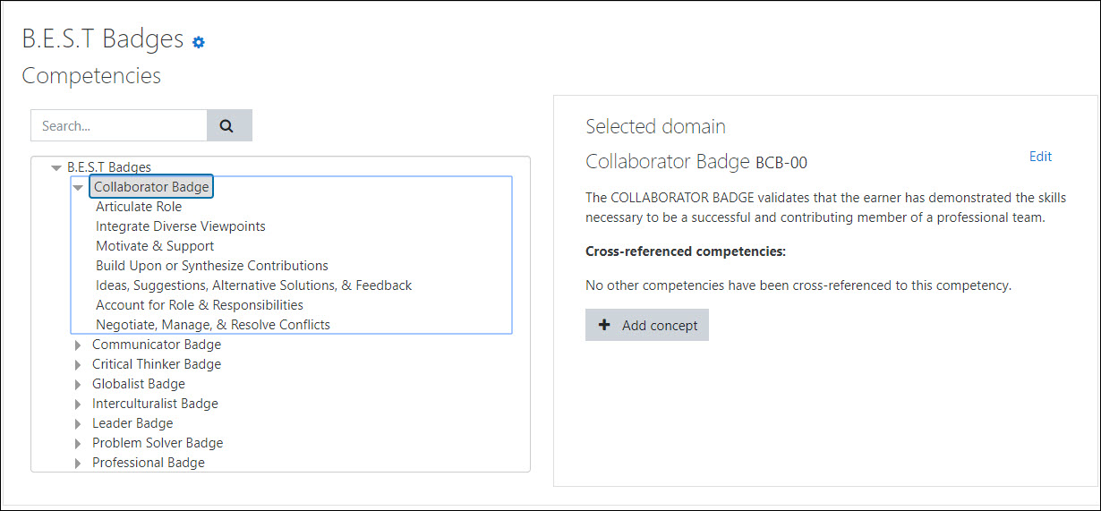
Task: Pick Negotiate, Manage, & Resolve Conflicts
Action: (x=213, y=325)
